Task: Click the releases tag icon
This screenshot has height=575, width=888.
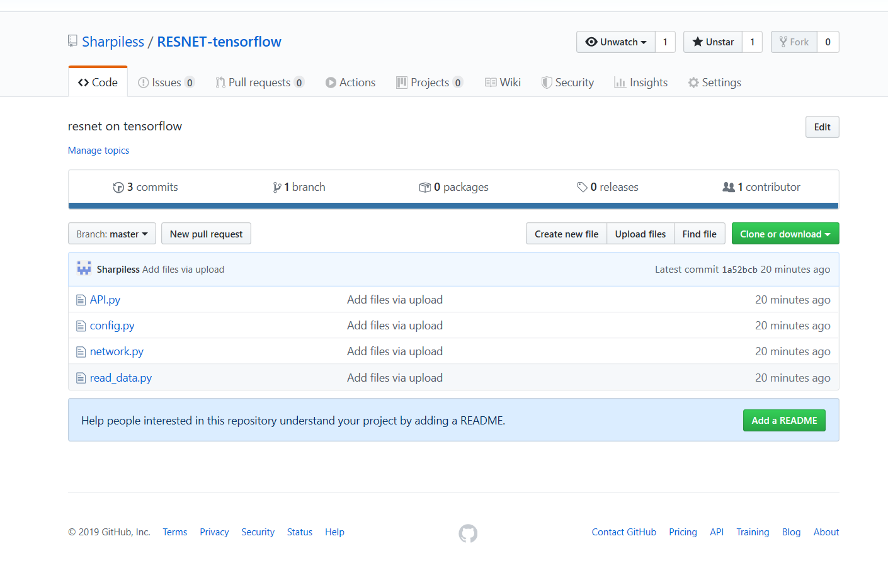Action: pyautogui.click(x=583, y=187)
